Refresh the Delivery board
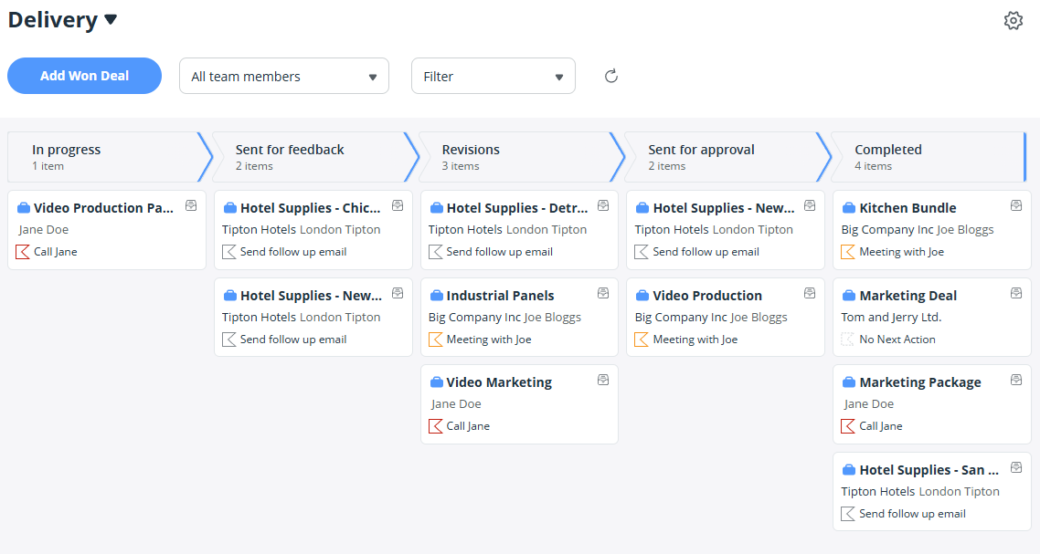 611,76
